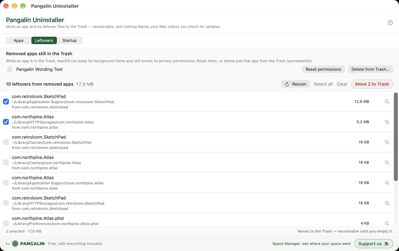Reveal the 5,2 MB Atlas HTTPStorages item in Finder

coord(387,122)
